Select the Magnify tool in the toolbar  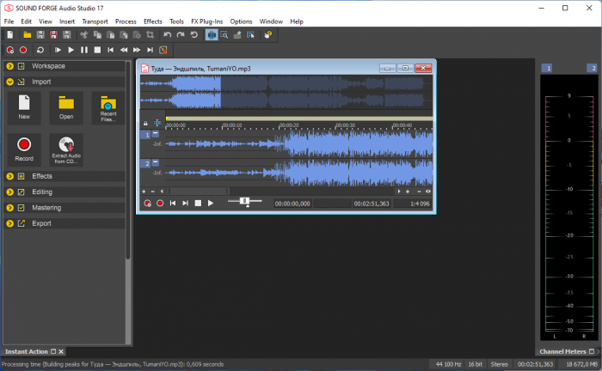click(224, 35)
